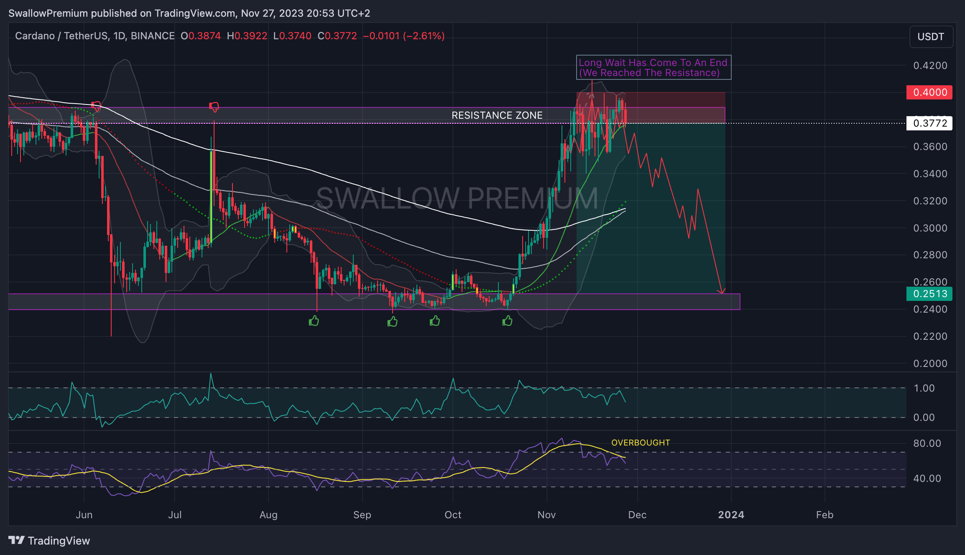Click the 0.2400 price axis label
Viewport: 965px width, 555px height.
pyautogui.click(x=930, y=309)
